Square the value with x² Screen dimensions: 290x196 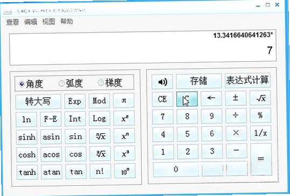pos(124,118)
